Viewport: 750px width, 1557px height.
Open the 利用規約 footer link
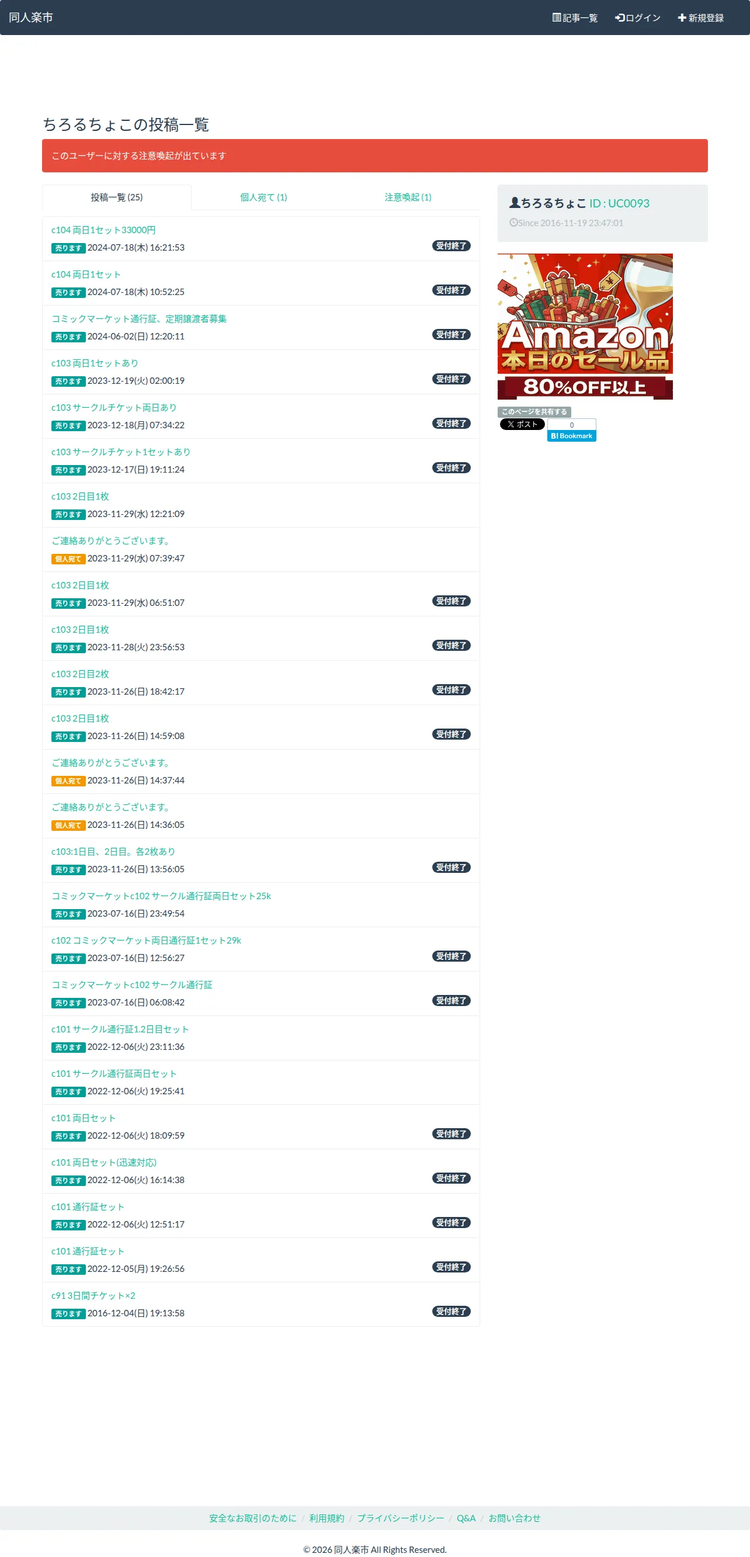(x=327, y=1518)
